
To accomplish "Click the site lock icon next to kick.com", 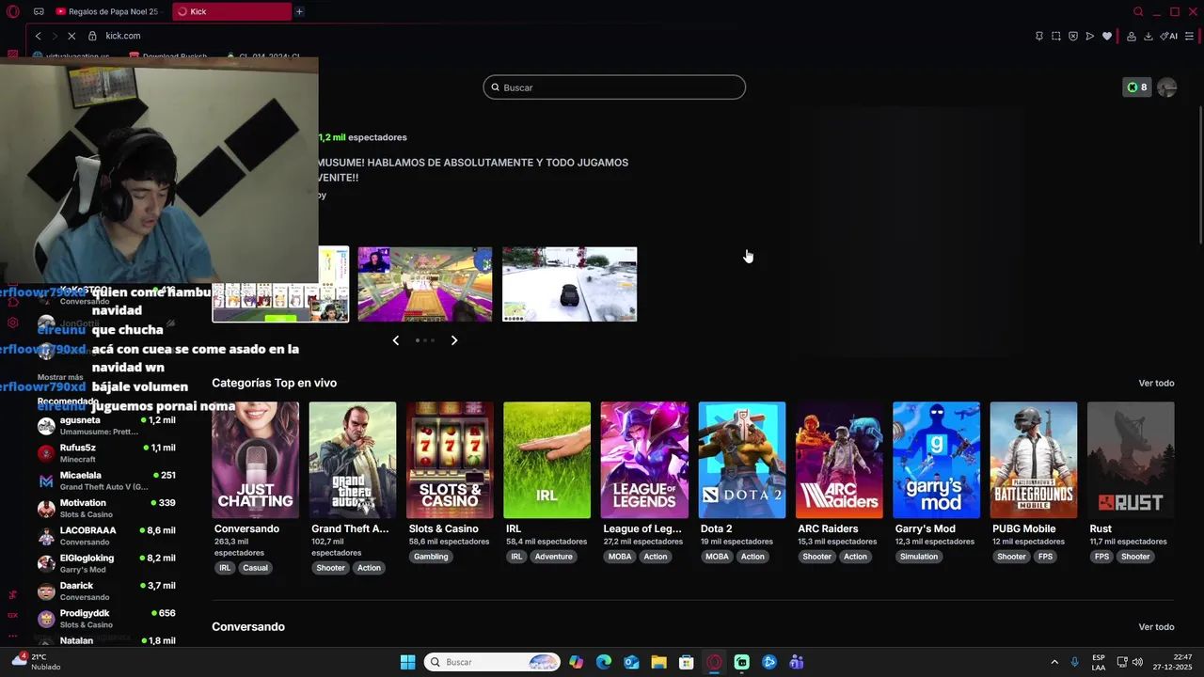I will coord(92,36).
